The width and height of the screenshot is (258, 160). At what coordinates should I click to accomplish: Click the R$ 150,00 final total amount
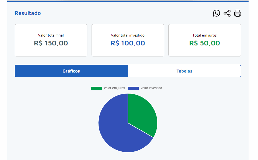click(x=51, y=43)
